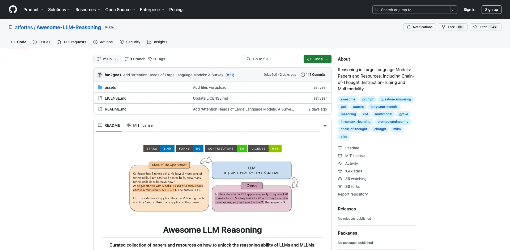Image resolution: width=510 pixels, height=250 pixels.
Task: Open the Insights tab
Action: point(157,42)
